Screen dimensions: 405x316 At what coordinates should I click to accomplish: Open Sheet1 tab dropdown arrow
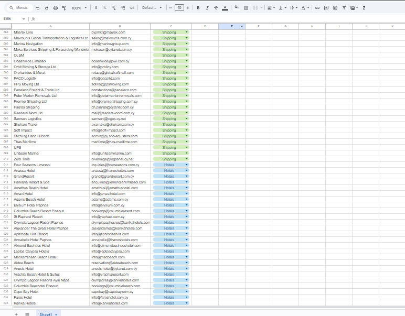click(56, 314)
